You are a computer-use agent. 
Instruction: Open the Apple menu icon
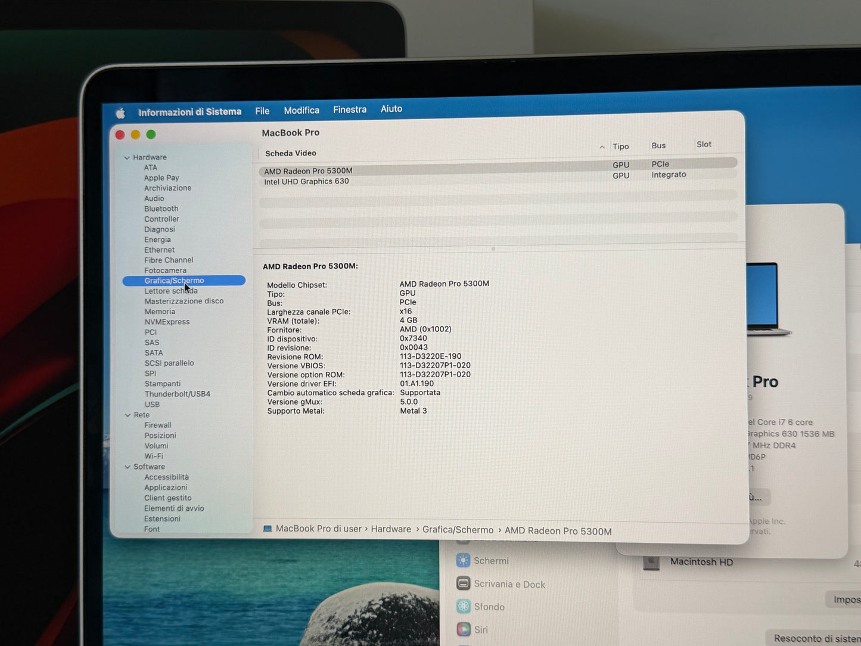120,113
